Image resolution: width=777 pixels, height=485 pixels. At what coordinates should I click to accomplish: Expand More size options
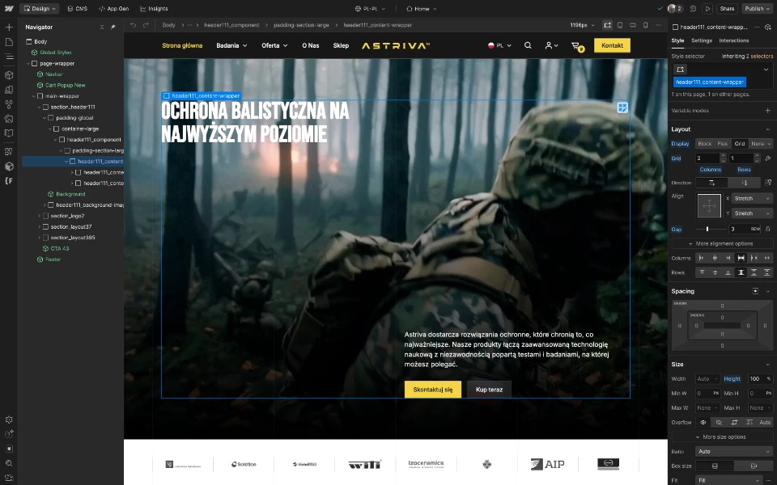(721, 437)
